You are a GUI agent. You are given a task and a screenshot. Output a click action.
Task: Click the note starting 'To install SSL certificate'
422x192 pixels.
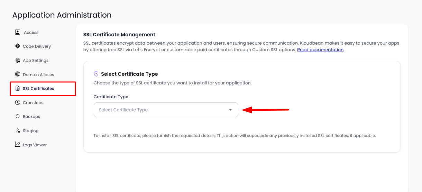coord(235,136)
